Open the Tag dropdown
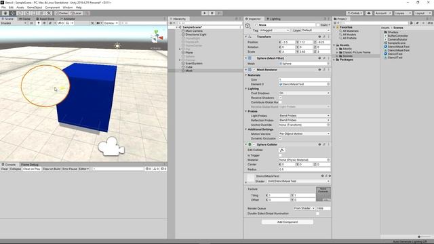Viewport: 434px width, 244px height. click(274, 30)
